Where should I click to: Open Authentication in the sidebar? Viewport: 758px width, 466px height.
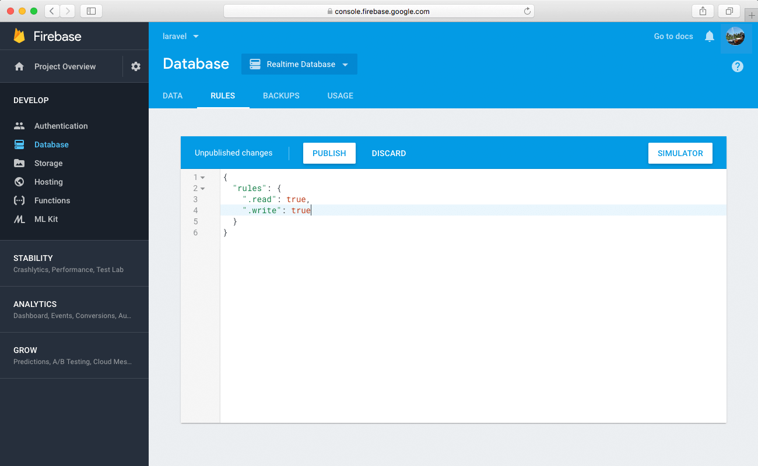[x=61, y=126]
